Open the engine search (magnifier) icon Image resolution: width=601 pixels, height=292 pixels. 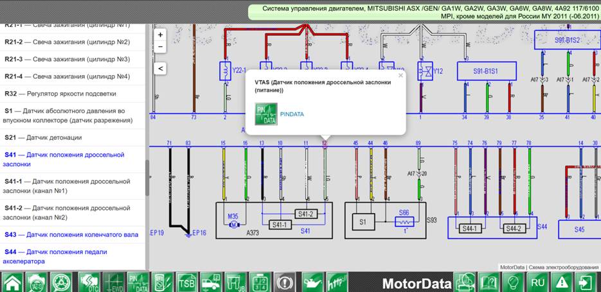37,283
